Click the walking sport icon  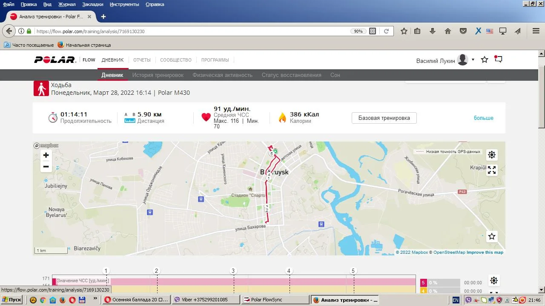[x=41, y=89]
